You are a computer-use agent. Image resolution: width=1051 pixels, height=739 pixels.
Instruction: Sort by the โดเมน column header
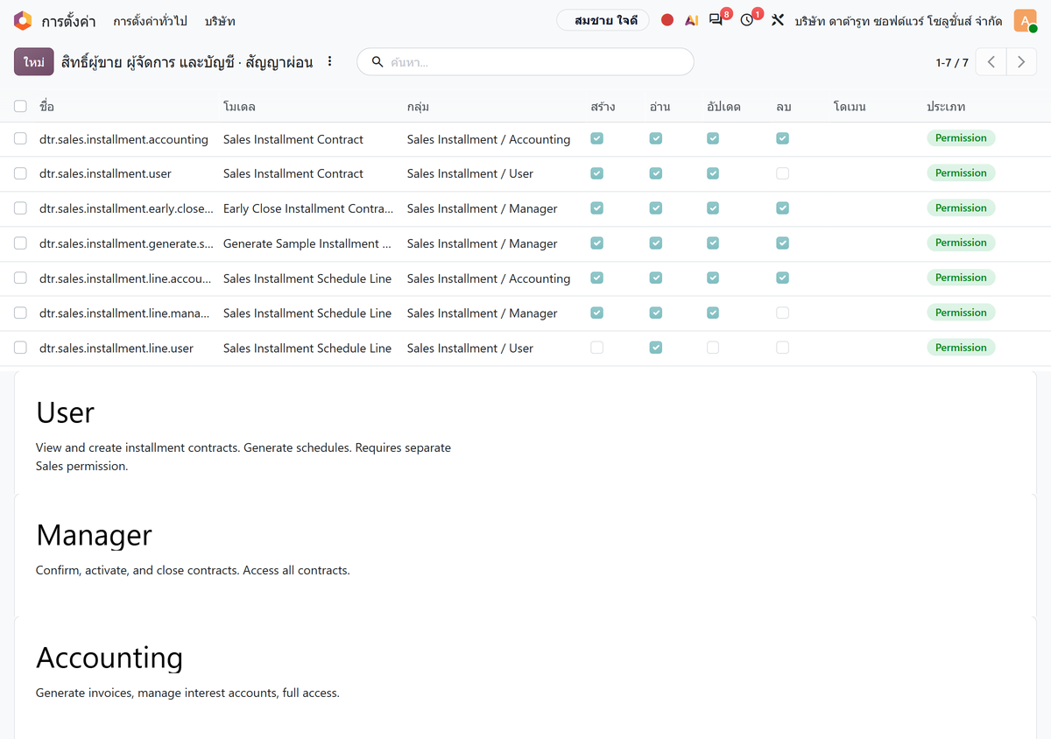(x=850, y=107)
